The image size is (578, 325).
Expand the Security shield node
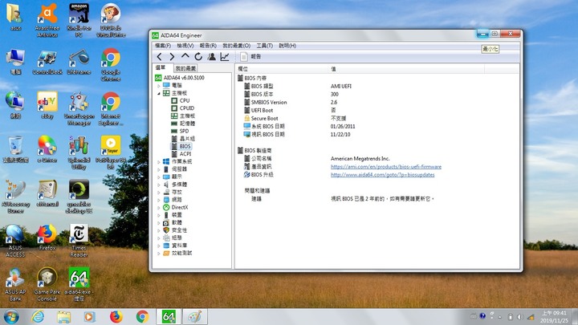click(159, 230)
